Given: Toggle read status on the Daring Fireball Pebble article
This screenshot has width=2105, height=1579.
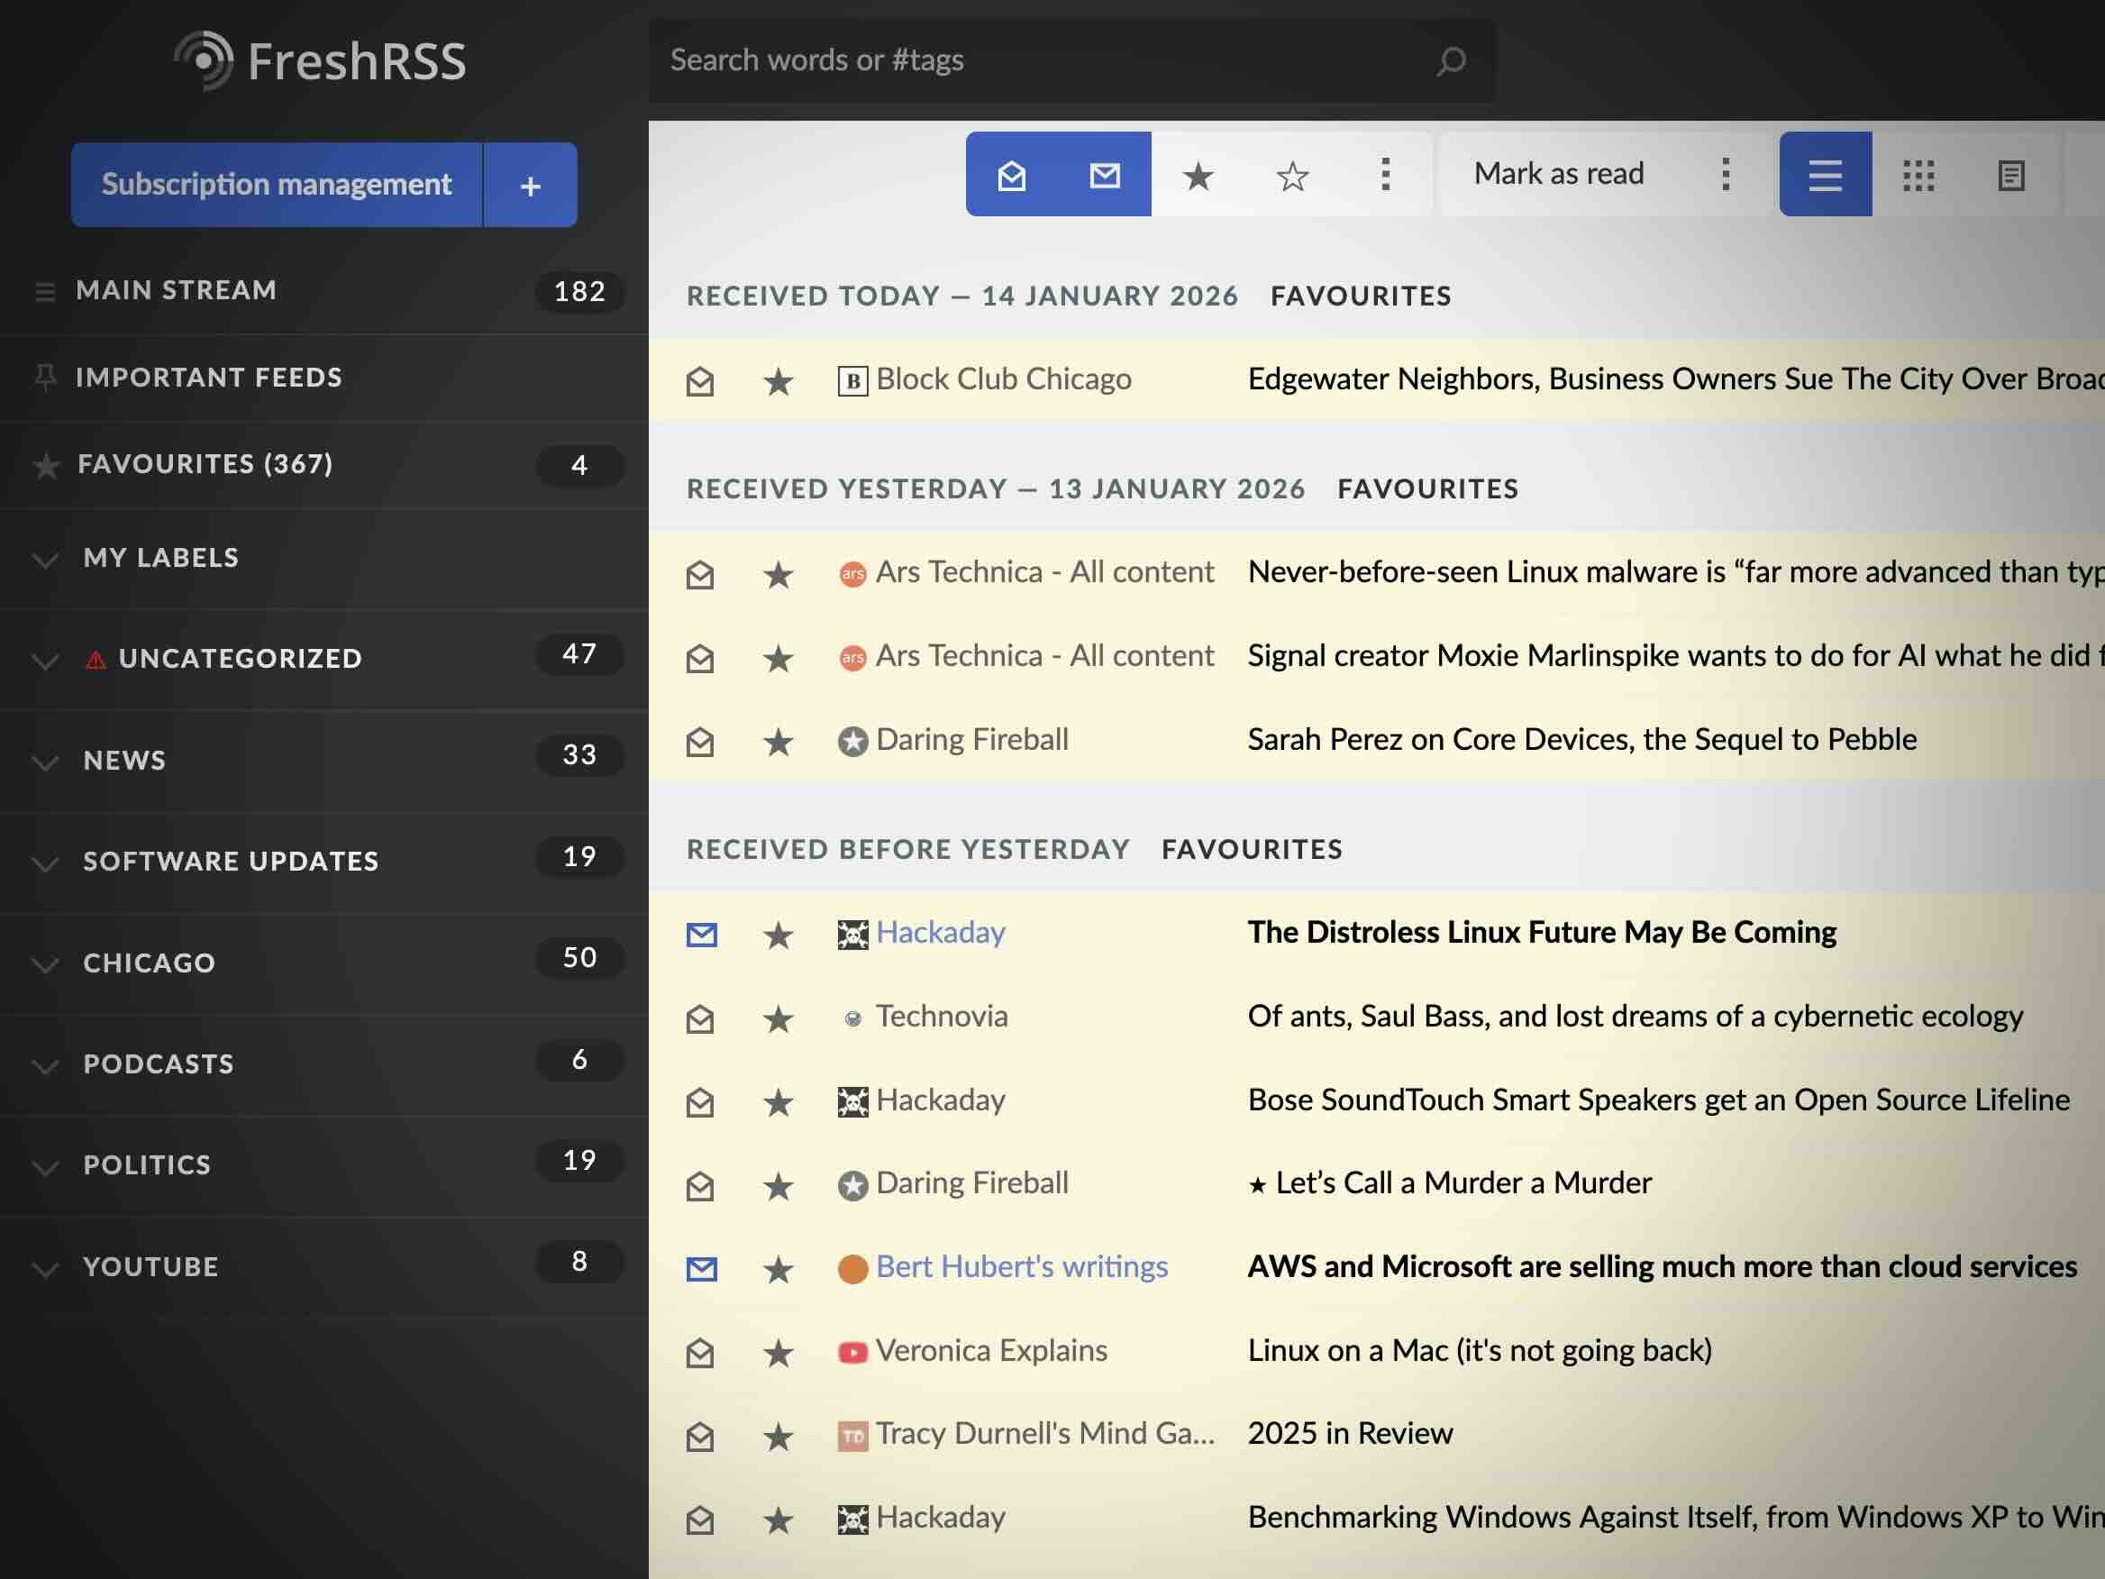Looking at the screenshot, I should [x=701, y=742].
